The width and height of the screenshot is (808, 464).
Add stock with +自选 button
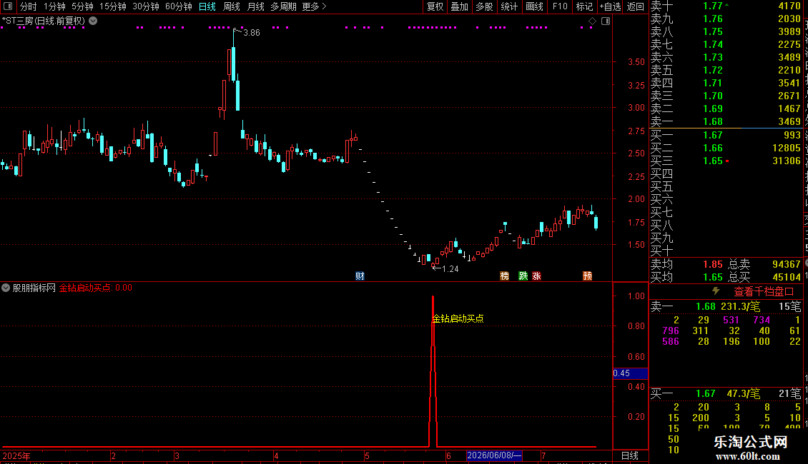point(611,6)
